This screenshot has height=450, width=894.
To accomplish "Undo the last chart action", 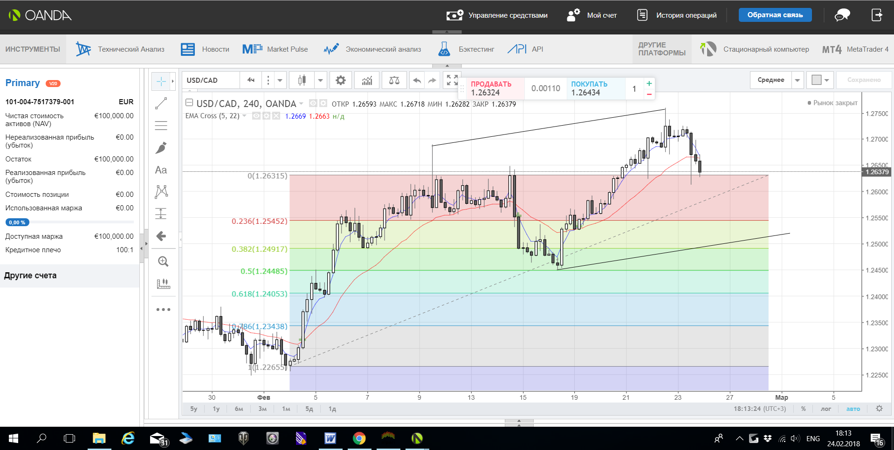I will (x=417, y=81).
